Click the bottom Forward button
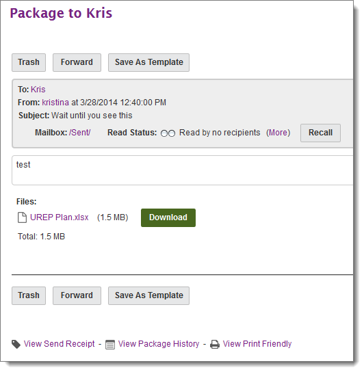The width and height of the screenshot is (364, 372). [77, 295]
